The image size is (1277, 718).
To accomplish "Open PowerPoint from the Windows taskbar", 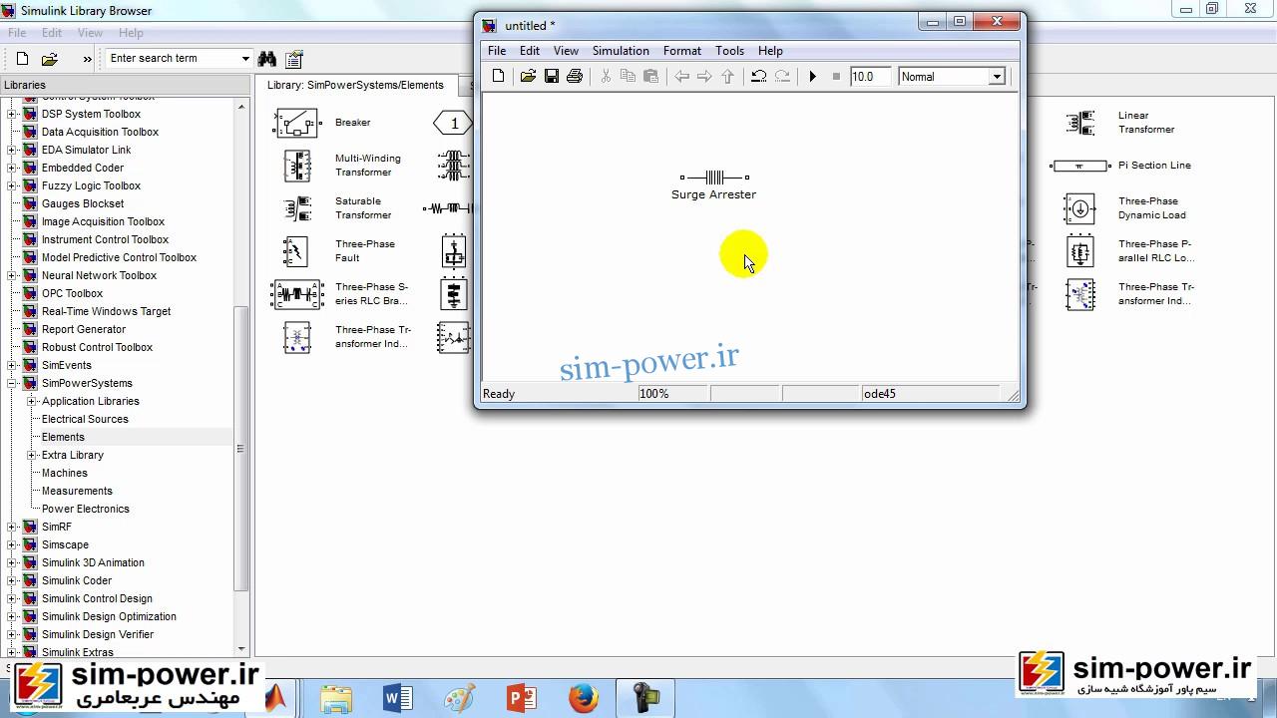I will pyautogui.click(x=522, y=698).
